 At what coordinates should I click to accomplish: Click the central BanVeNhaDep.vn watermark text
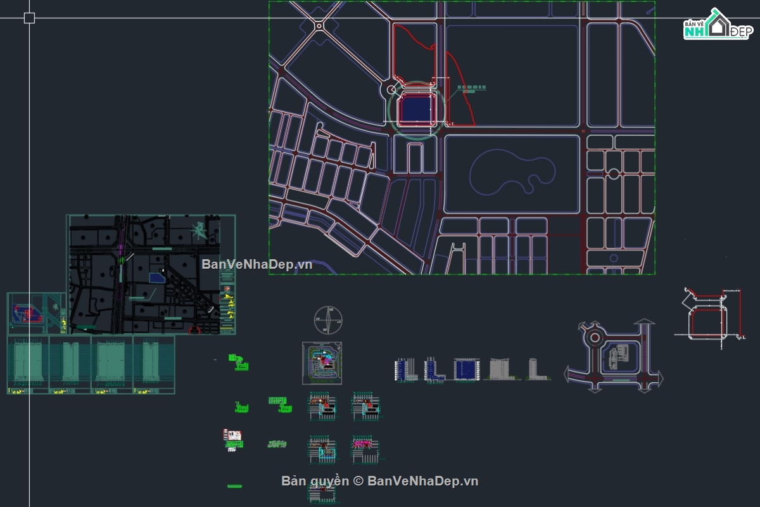pyautogui.click(x=256, y=264)
